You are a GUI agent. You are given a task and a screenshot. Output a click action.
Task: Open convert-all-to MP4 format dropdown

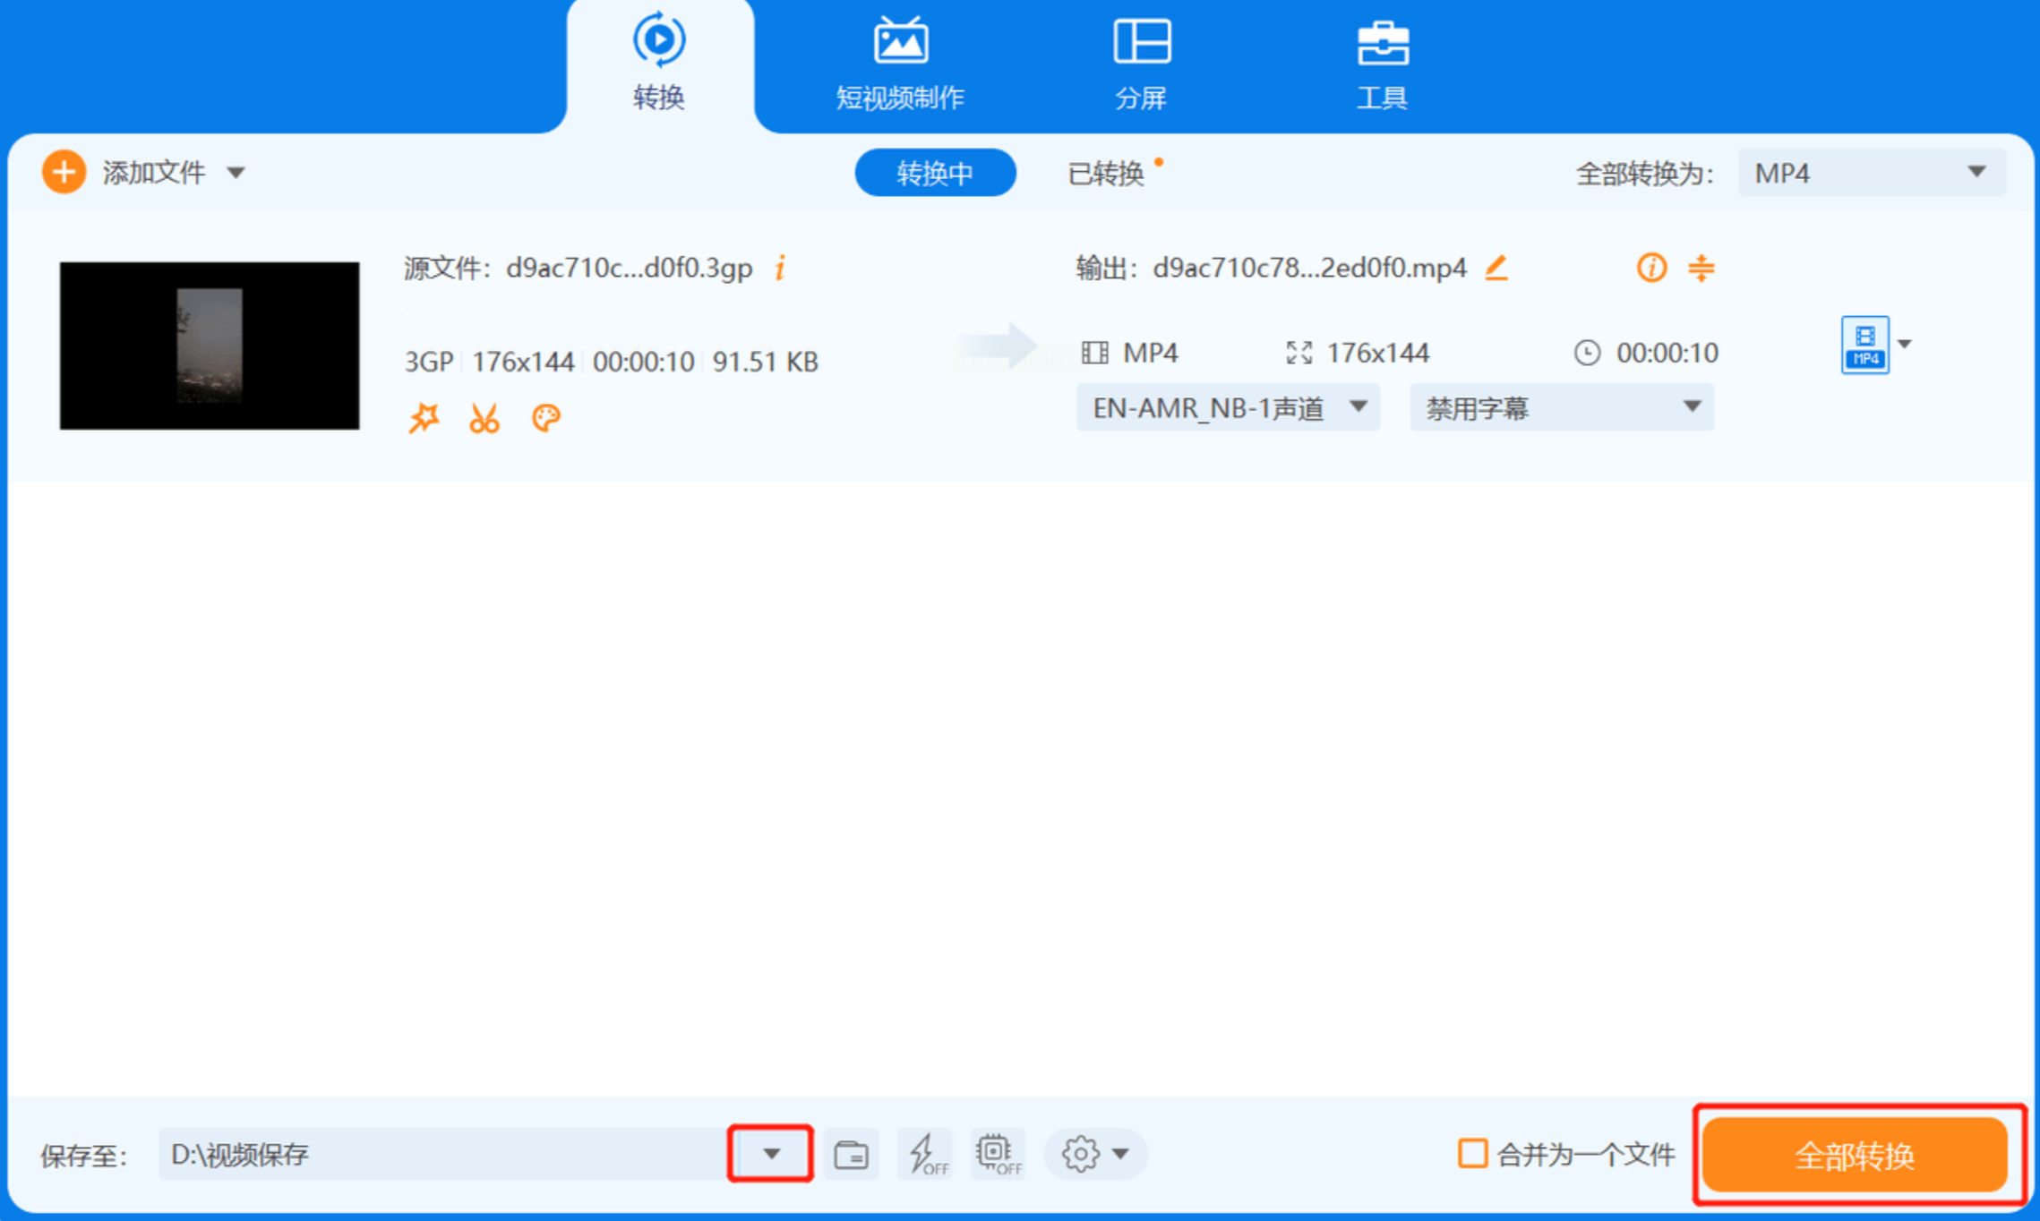pos(1870,173)
